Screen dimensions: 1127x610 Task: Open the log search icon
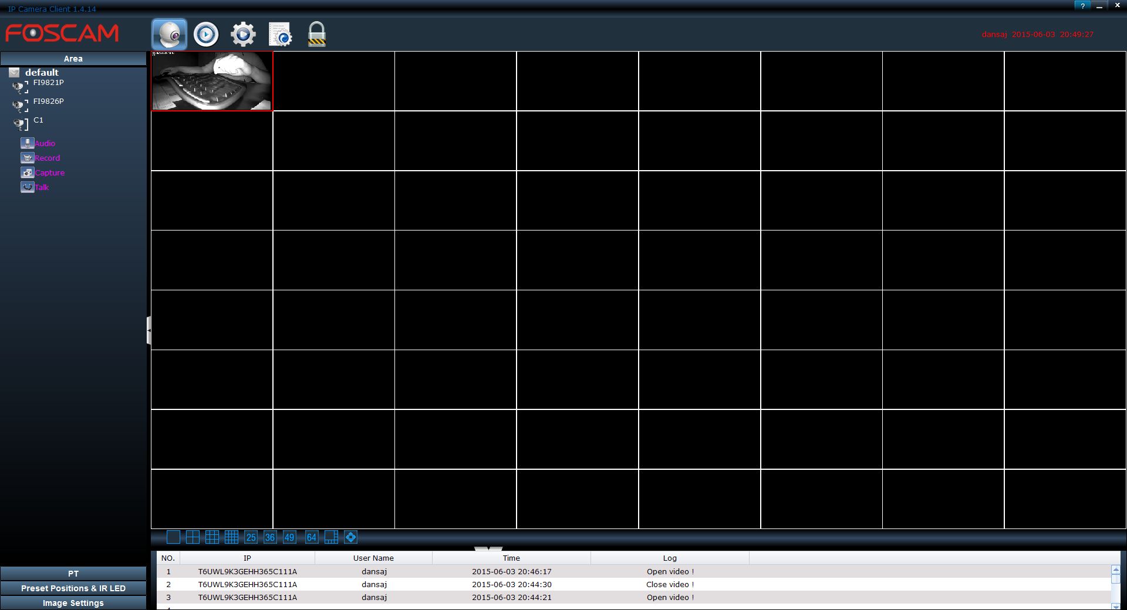280,34
